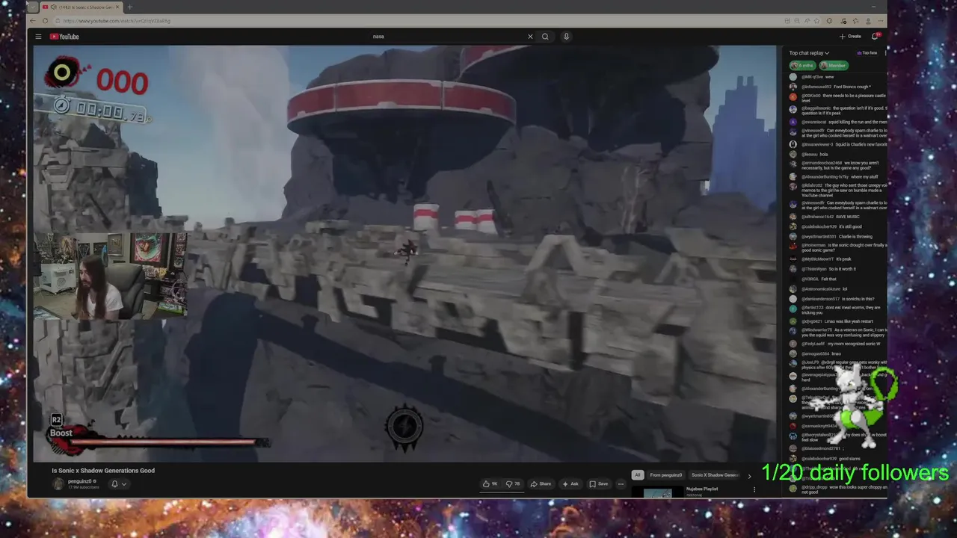Close the Sonic x Shadow browser tab
Screen dimensions: 957x538
117,7
